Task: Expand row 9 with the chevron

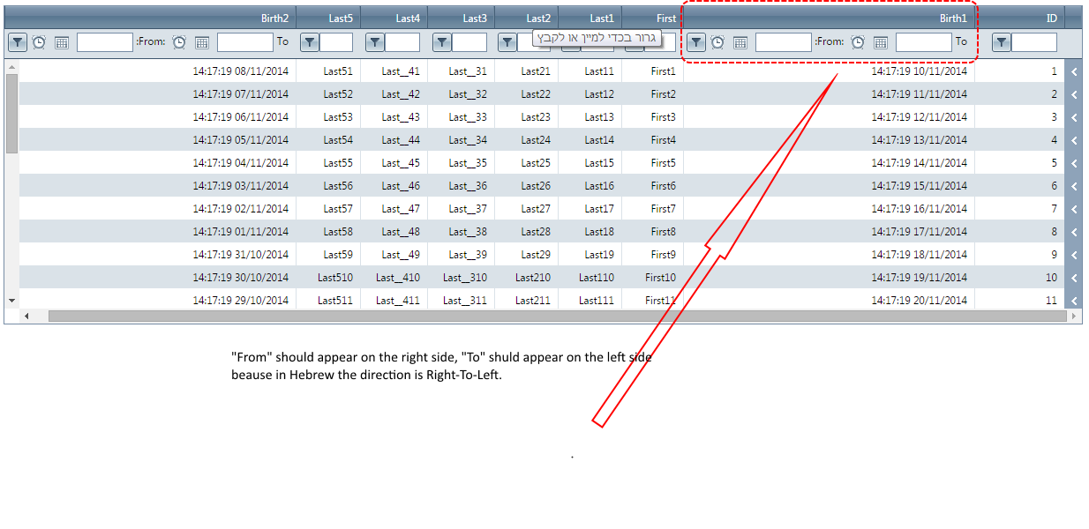Action: tap(1073, 255)
